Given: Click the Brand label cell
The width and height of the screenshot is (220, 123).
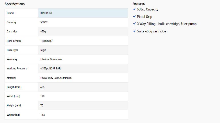Looking at the screenshot, I should tap(10, 13).
